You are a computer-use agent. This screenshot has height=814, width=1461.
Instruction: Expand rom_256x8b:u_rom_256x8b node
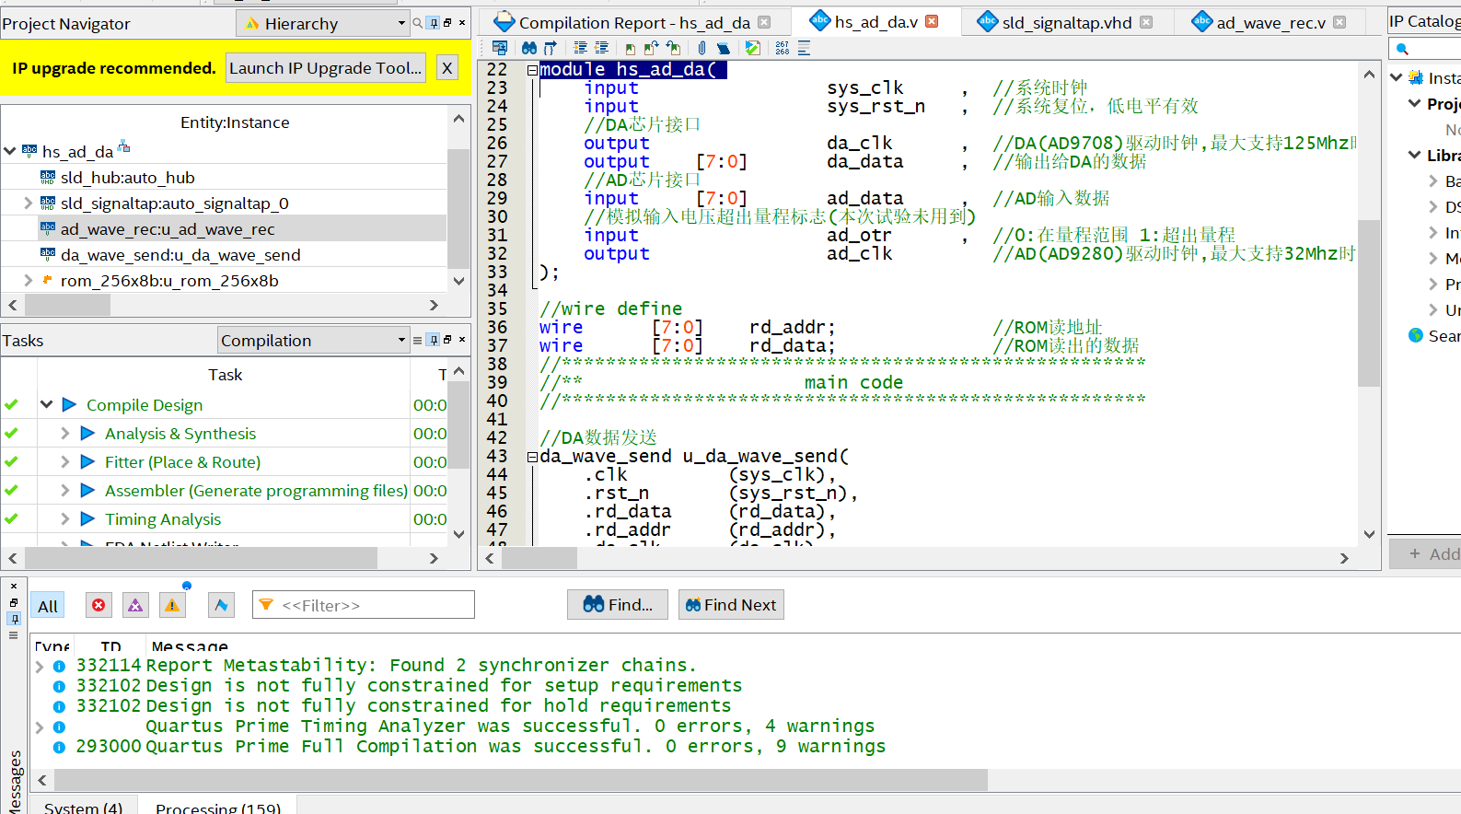29,280
